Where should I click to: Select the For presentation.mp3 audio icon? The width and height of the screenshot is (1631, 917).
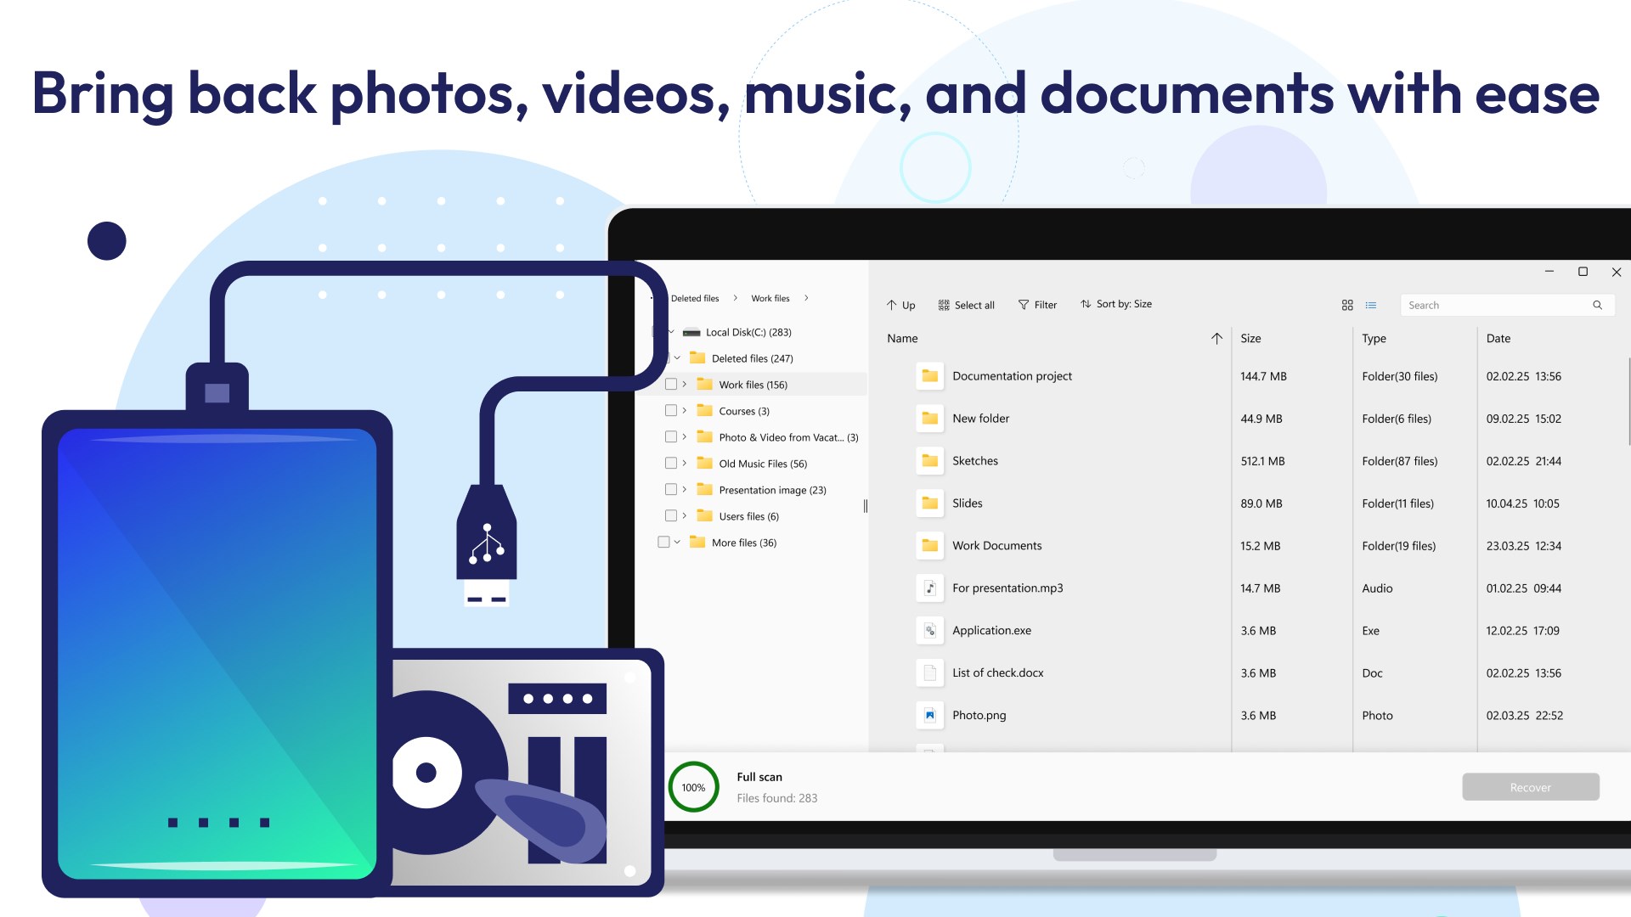pos(930,588)
